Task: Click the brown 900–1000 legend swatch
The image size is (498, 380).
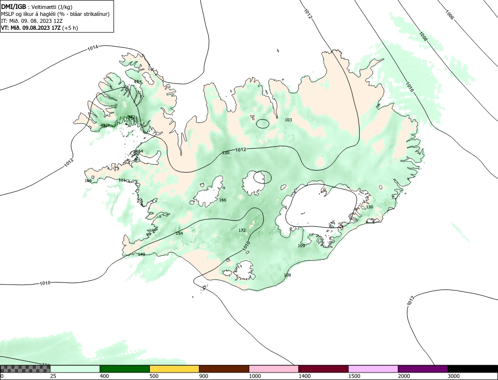Action: tap(224, 369)
